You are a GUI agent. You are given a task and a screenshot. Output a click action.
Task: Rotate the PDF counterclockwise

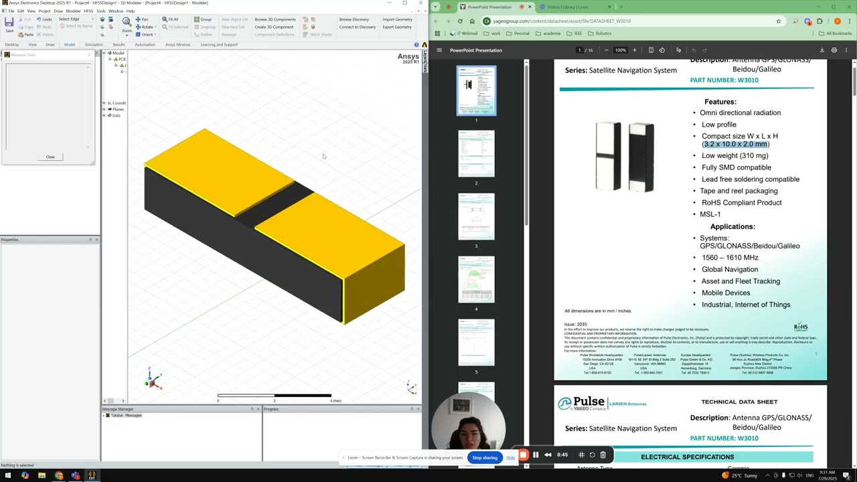click(662, 50)
